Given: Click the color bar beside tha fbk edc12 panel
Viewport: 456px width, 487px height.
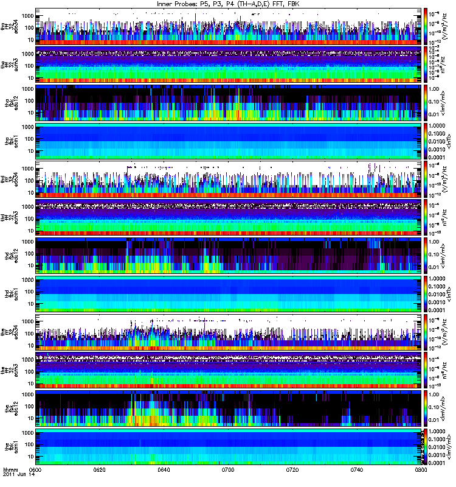Looking at the screenshot, I should click(426, 103).
